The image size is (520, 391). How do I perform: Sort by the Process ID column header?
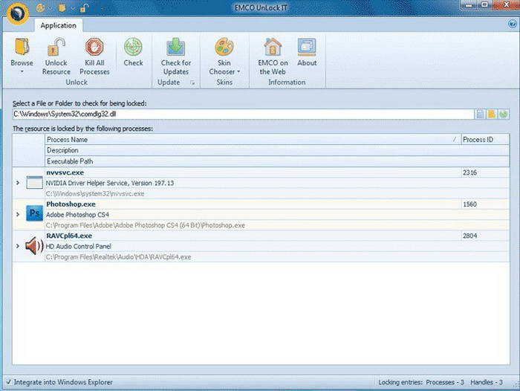tap(485, 140)
